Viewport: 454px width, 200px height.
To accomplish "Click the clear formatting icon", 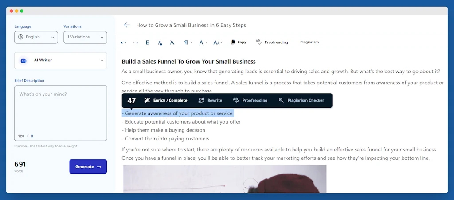I will (x=172, y=42).
